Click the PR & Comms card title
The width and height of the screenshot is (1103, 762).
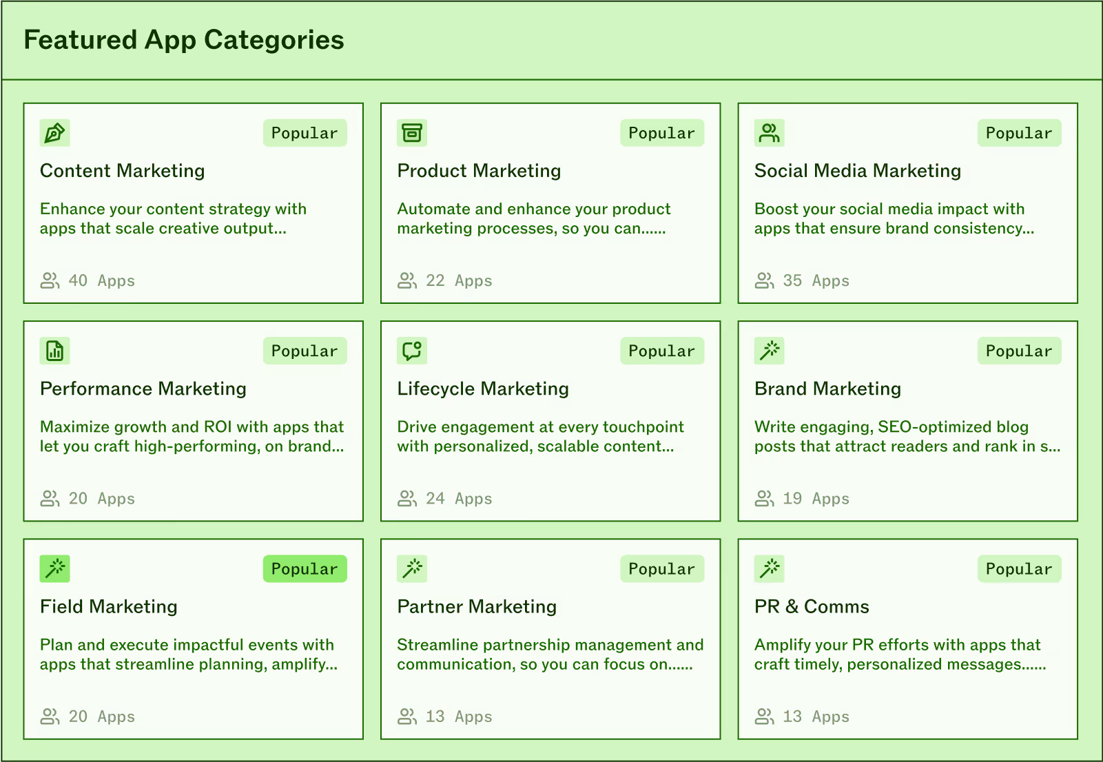pyautogui.click(x=812, y=607)
